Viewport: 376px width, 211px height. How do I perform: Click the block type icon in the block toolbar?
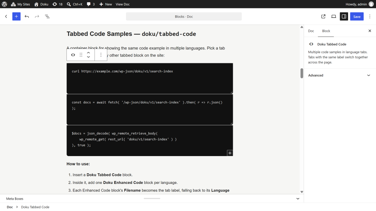coord(73,55)
